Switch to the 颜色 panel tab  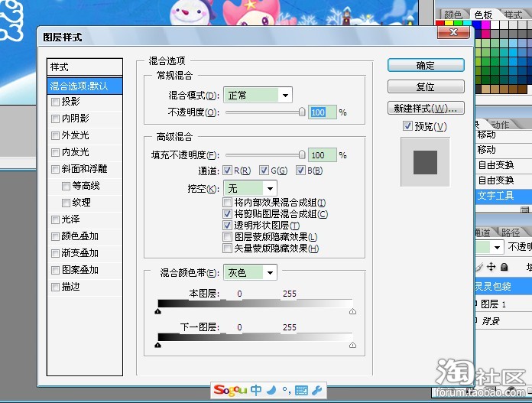(x=453, y=15)
